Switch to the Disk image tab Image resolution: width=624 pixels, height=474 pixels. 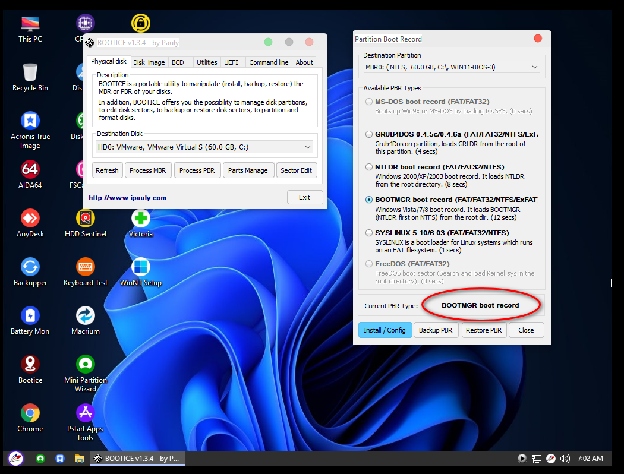tap(149, 62)
